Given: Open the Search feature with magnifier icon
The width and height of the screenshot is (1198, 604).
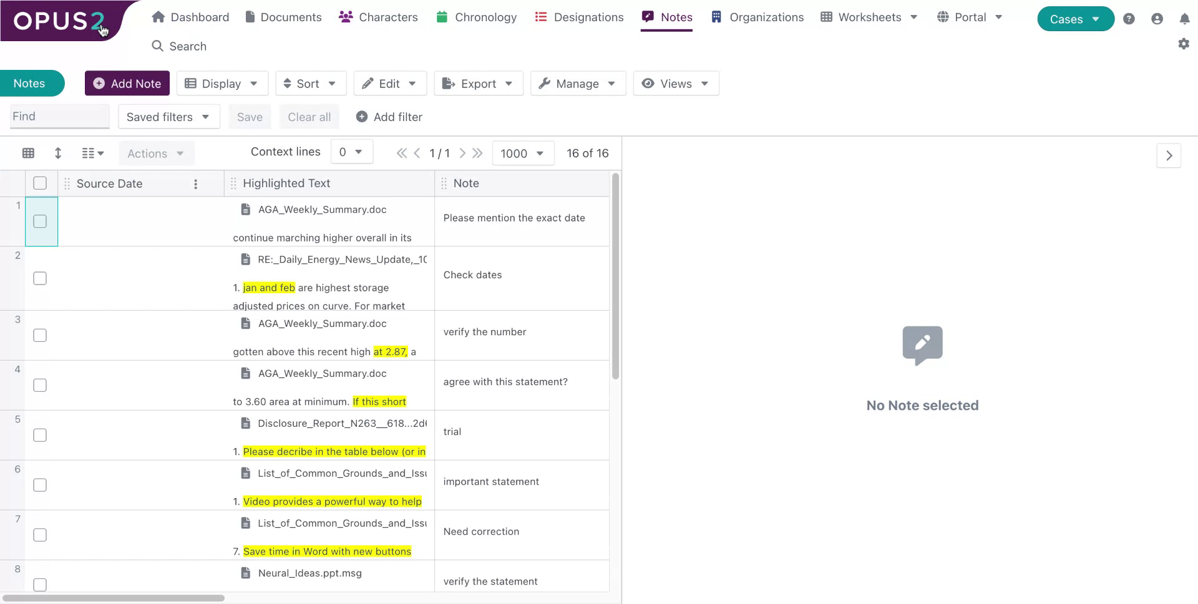Looking at the screenshot, I should click(x=179, y=46).
